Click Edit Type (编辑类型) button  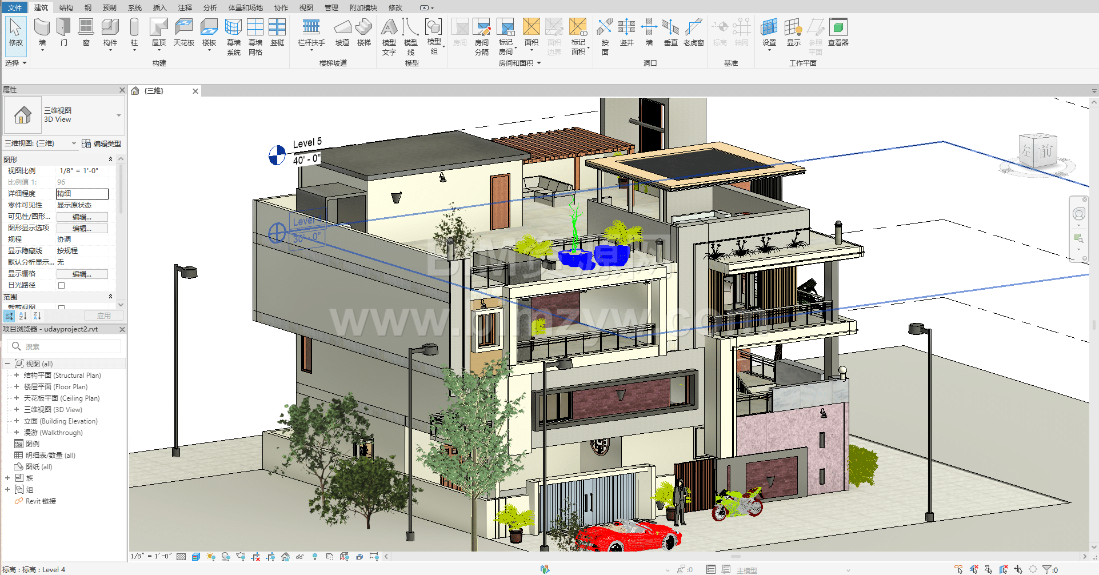coord(102,143)
